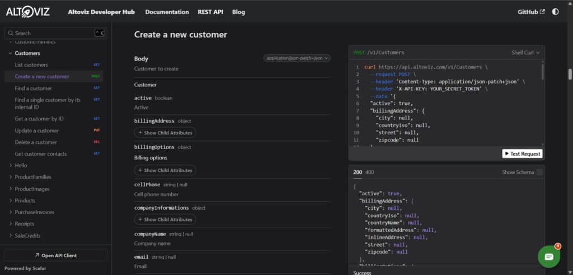Click the page vertical scrollbar
Image resolution: width=573 pixels, height=275 pixels.
570,74
